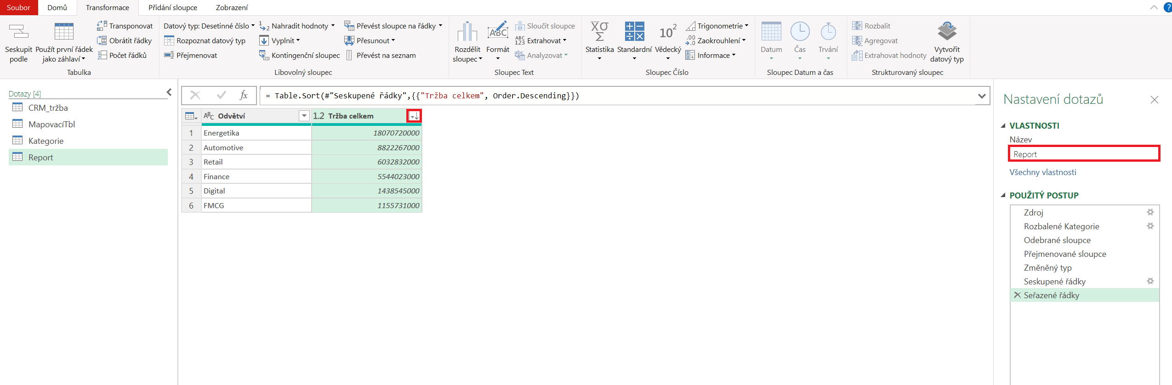This screenshot has width=1172, height=385.
Task: Open gear settings for Zdroj step
Action: 1150,212
